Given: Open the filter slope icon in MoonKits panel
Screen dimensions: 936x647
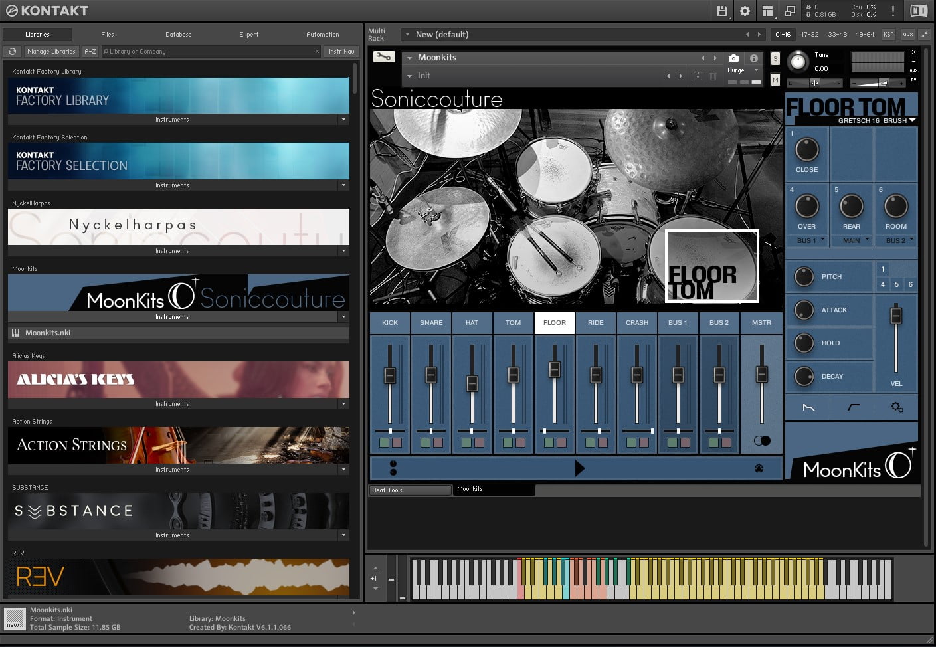Looking at the screenshot, I should click(x=854, y=407).
